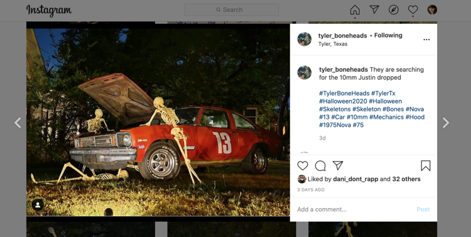Open the three-dots post options menu
The height and width of the screenshot is (237, 471).
tap(426, 40)
